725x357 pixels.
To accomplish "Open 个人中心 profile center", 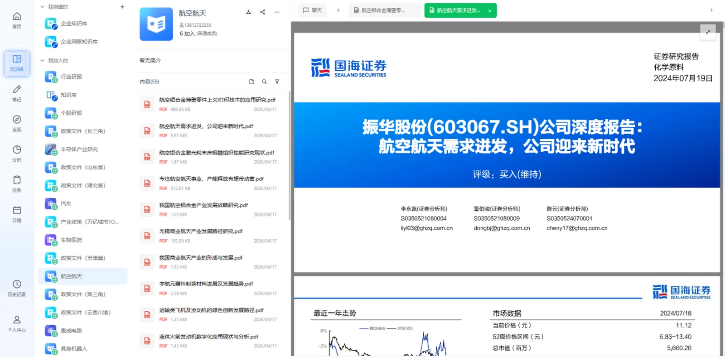I will point(17,324).
